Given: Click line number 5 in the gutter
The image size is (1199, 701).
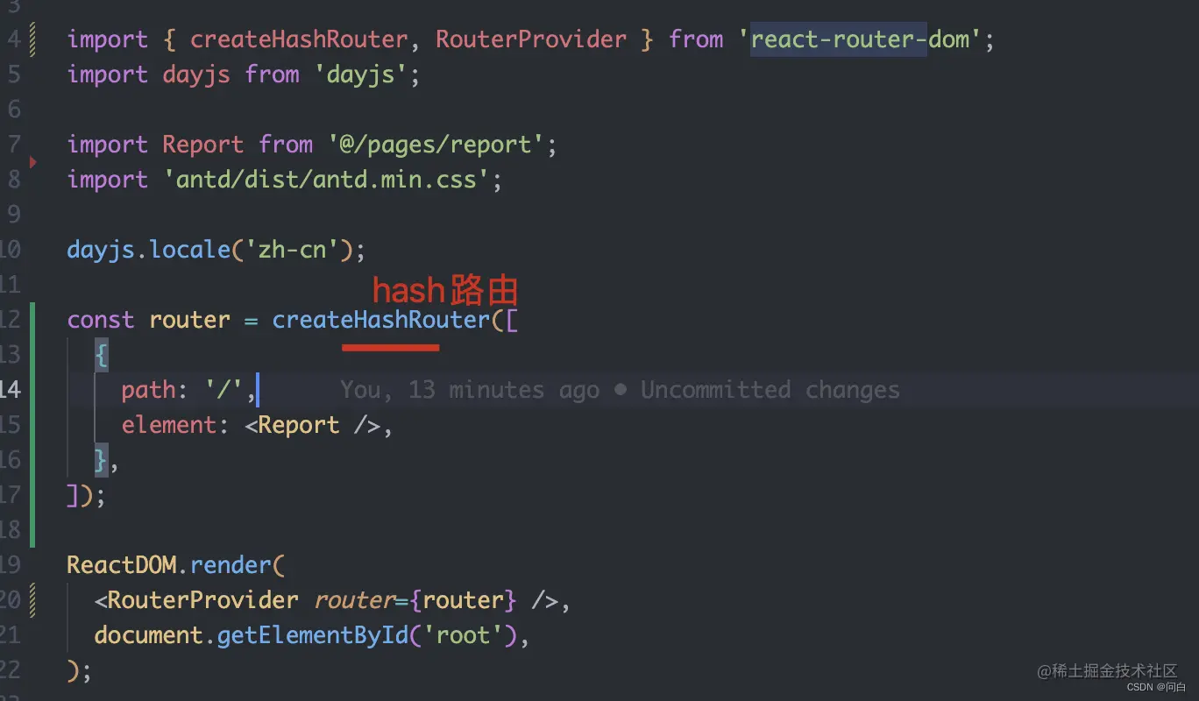Looking at the screenshot, I should pos(13,74).
